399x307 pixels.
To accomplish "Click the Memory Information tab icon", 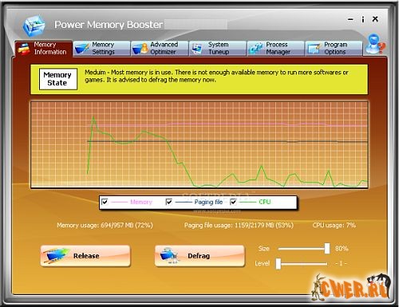I will (24, 49).
